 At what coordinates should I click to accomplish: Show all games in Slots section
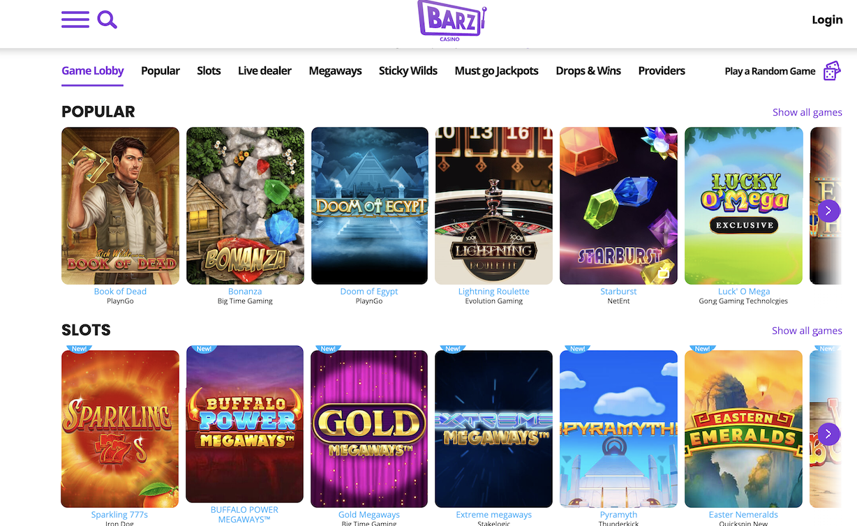tap(807, 331)
